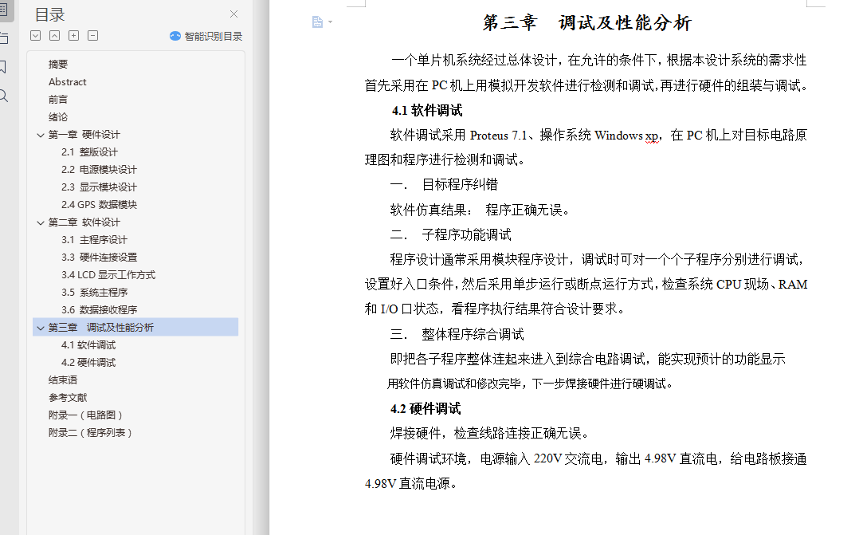
Task: Open 2.1 整版设计 section
Action: click(x=89, y=151)
